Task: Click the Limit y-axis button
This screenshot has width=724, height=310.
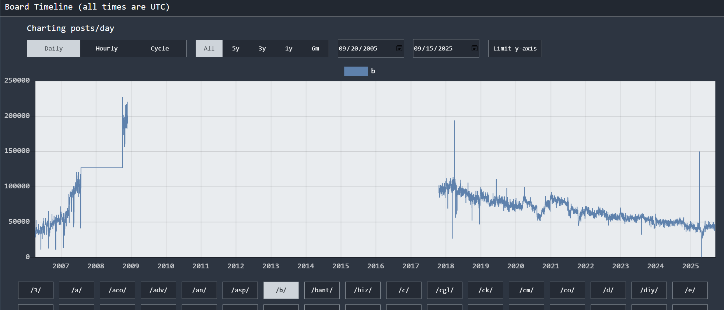Action: [x=515, y=48]
